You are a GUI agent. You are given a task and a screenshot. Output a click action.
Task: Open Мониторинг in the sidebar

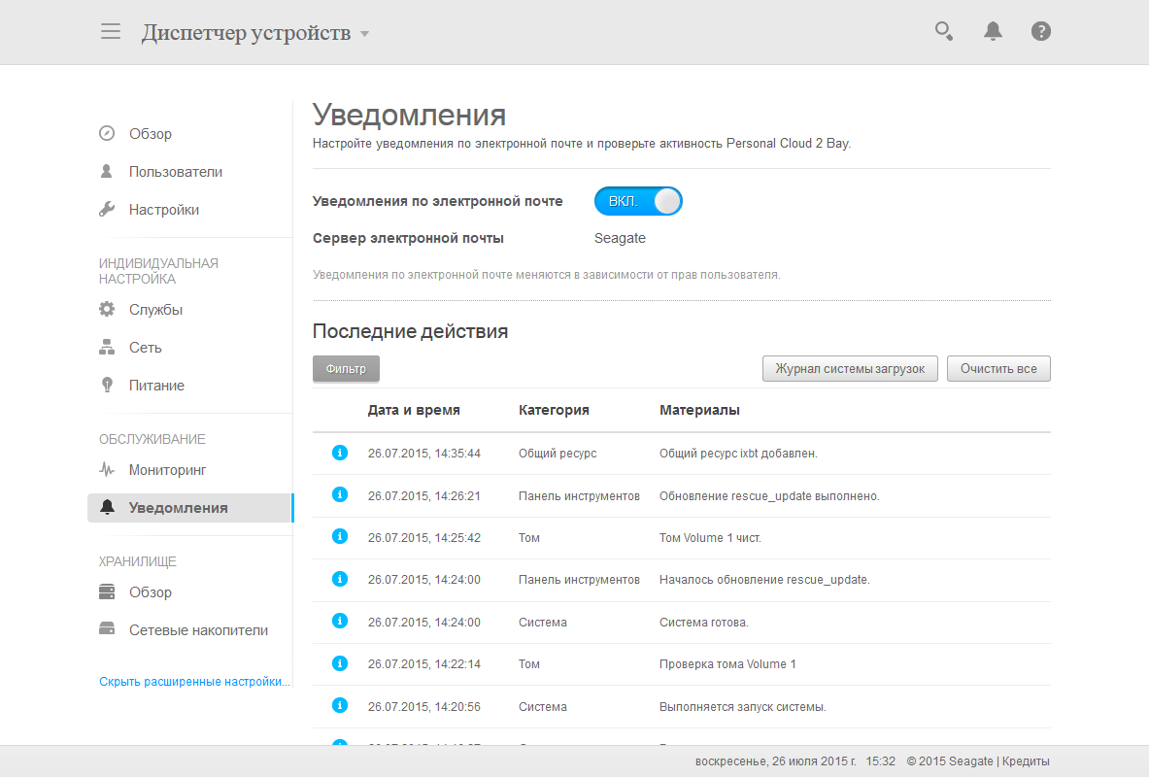[167, 470]
